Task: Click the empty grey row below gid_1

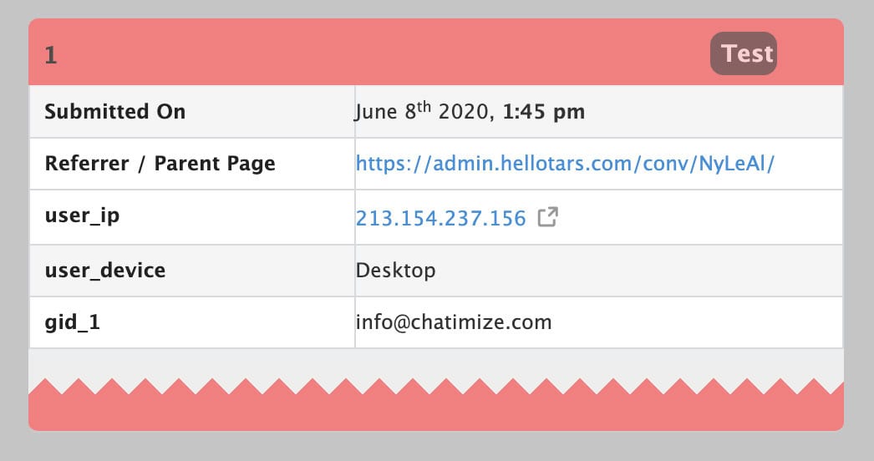Action: click(436, 363)
